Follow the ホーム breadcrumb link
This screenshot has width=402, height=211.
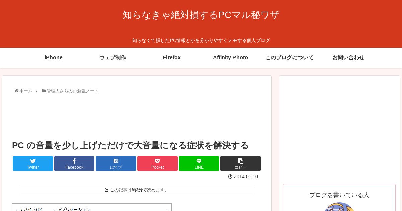26,91
